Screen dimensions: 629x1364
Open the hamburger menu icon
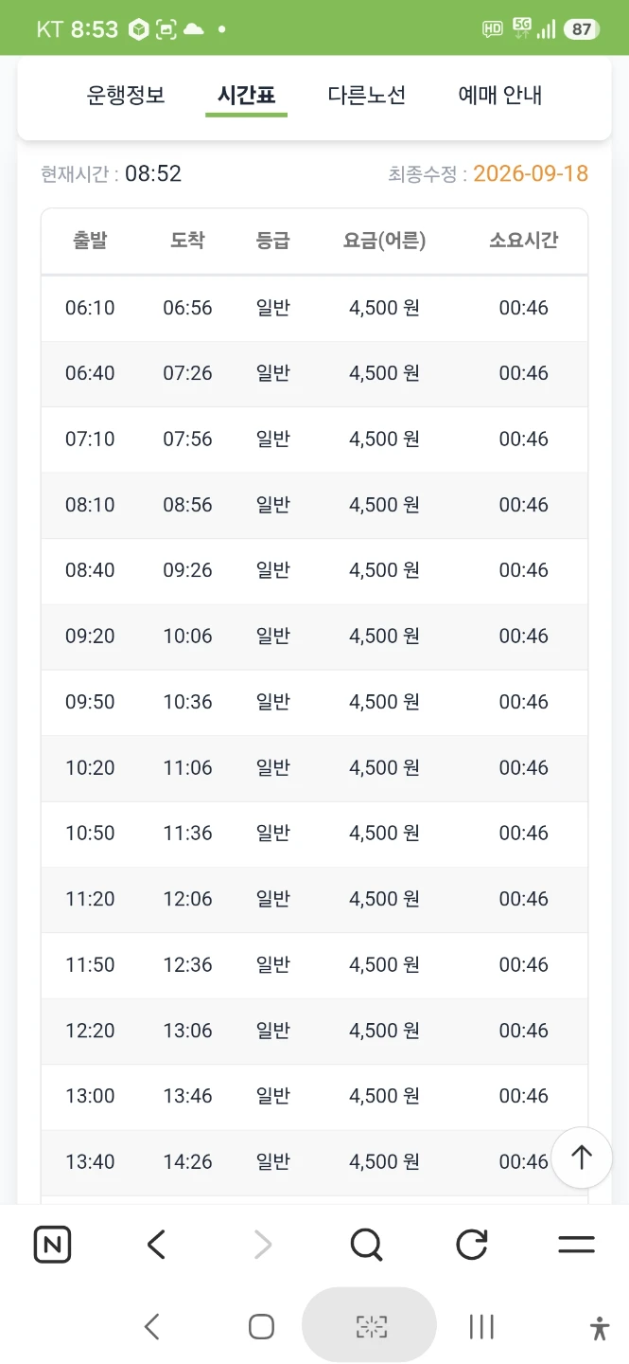pyautogui.click(x=576, y=1245)
